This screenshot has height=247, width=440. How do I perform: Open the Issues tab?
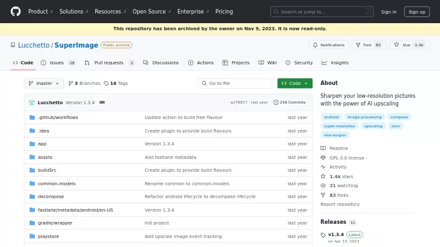(x=58, y=63)
